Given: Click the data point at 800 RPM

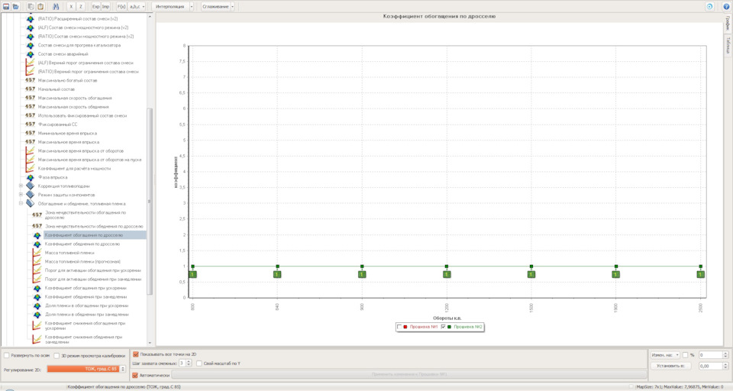Looking at the screenshot, I should [192, 267].
